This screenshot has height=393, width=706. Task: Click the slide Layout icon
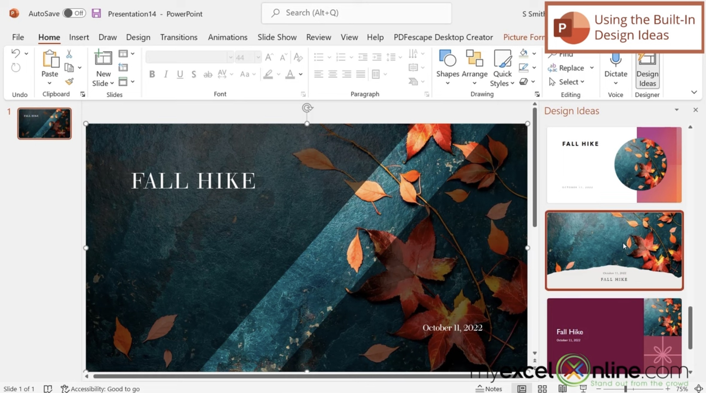coord(123,54)
